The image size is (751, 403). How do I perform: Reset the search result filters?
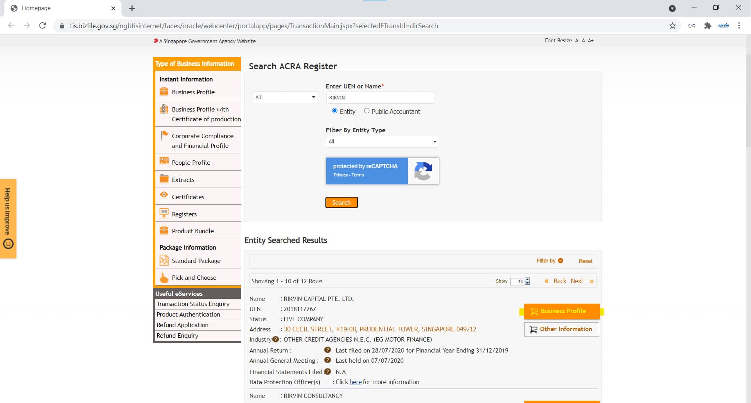pos(586,261)
